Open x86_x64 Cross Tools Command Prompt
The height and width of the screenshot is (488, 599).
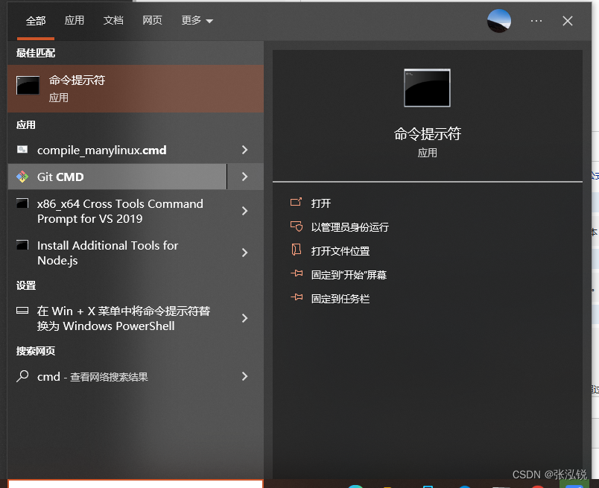[118, 211]
